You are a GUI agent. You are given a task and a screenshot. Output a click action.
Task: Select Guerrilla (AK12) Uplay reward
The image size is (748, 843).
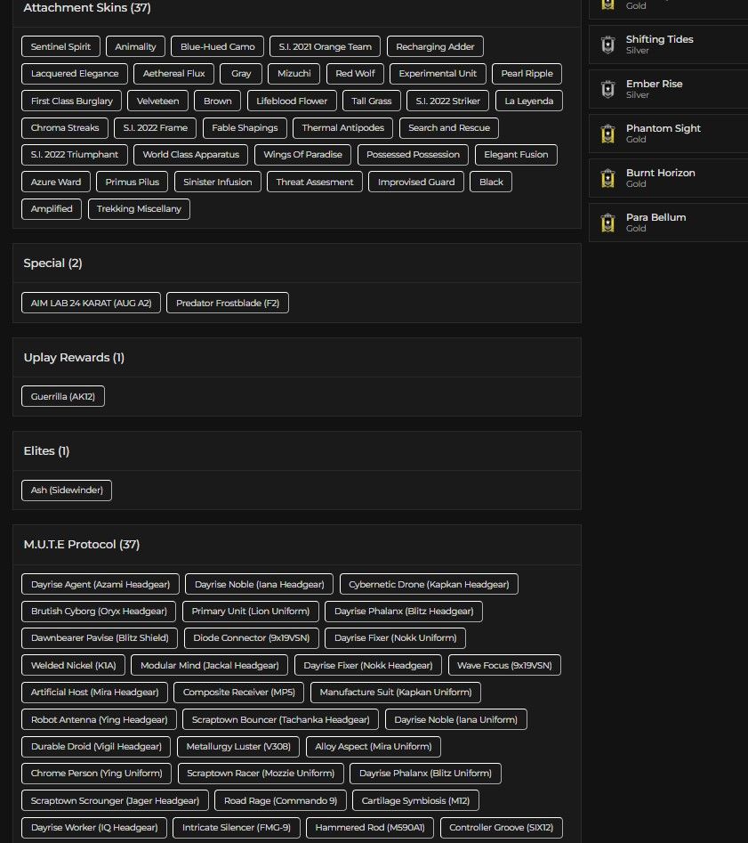(x=63, y=396)
